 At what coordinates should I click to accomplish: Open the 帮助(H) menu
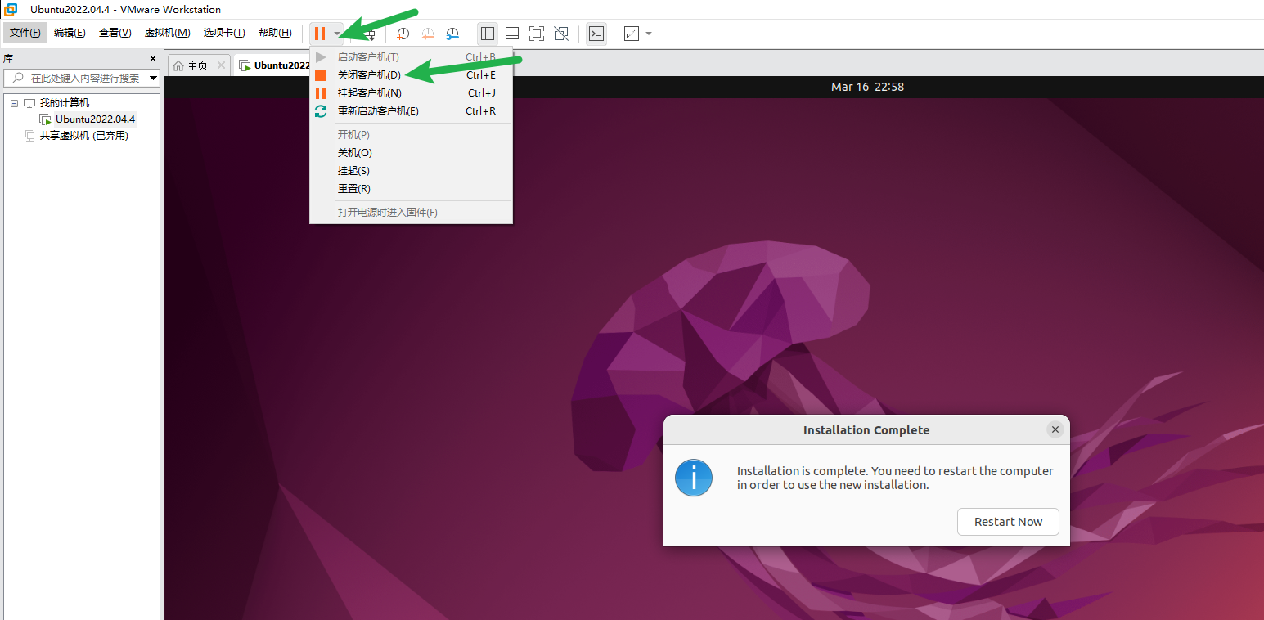pyautogui.click(x=275, y=33)
